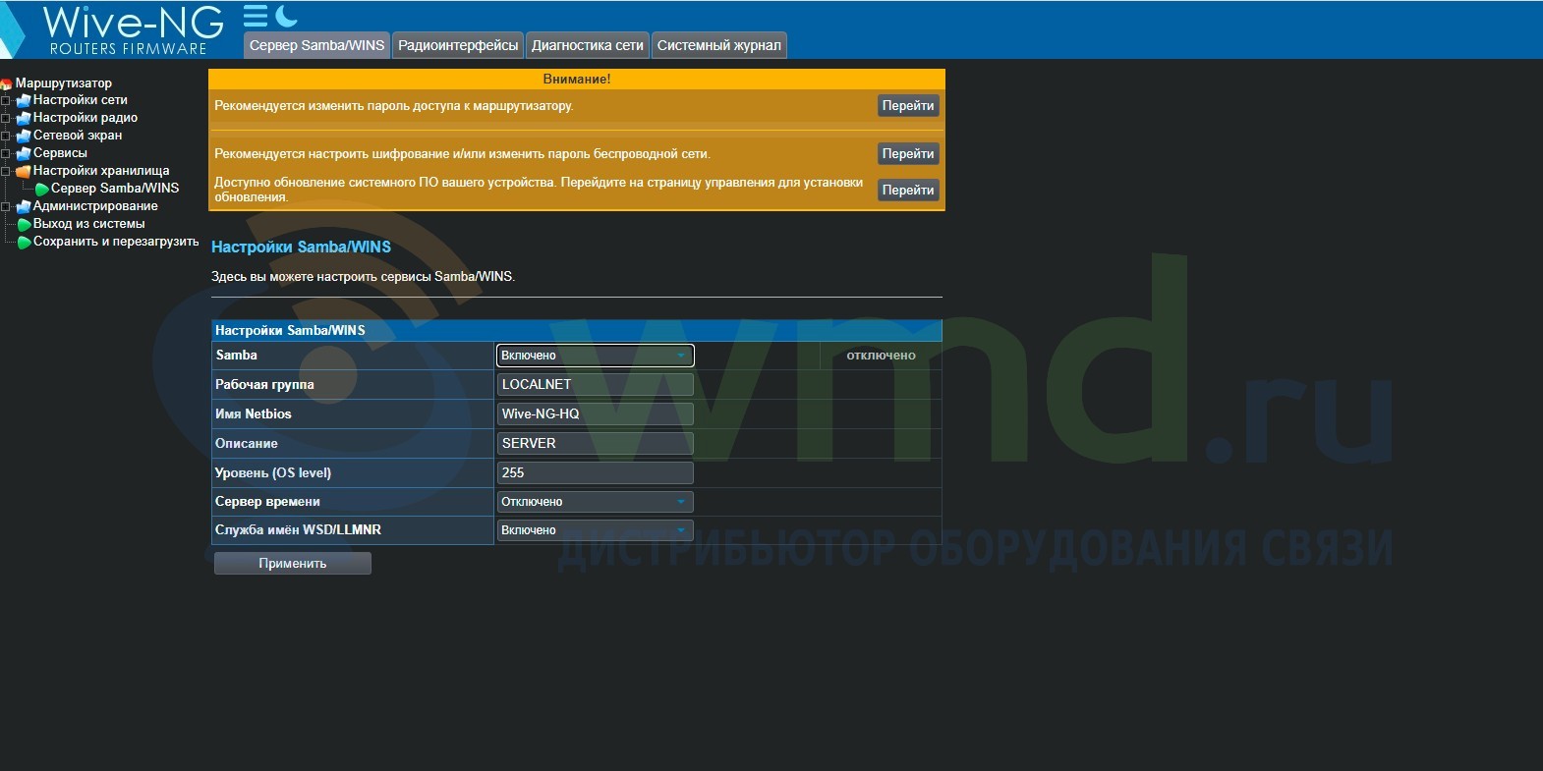Click Сохранить и перезагрузить in the tree
Screen dimensions: 1543x771
click(x=116, y=242)
